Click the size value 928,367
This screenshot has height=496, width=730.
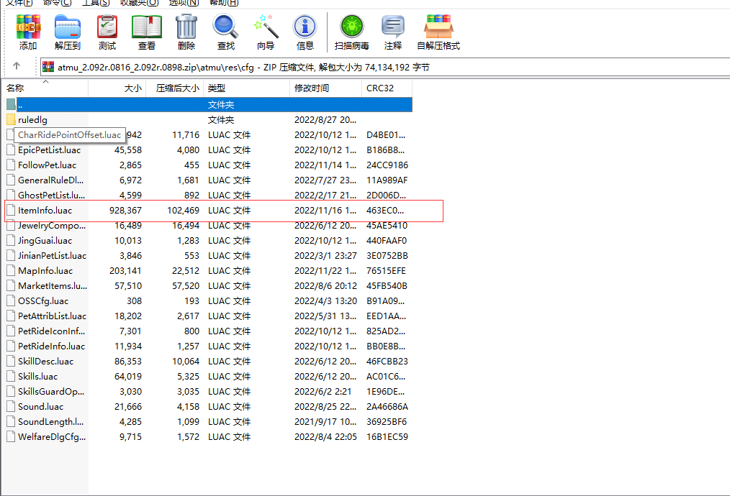point(126,210)
